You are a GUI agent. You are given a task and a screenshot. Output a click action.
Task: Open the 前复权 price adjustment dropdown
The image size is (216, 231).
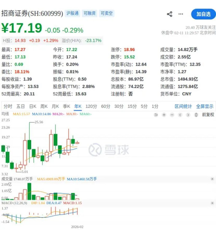click(x=208, y=115)
